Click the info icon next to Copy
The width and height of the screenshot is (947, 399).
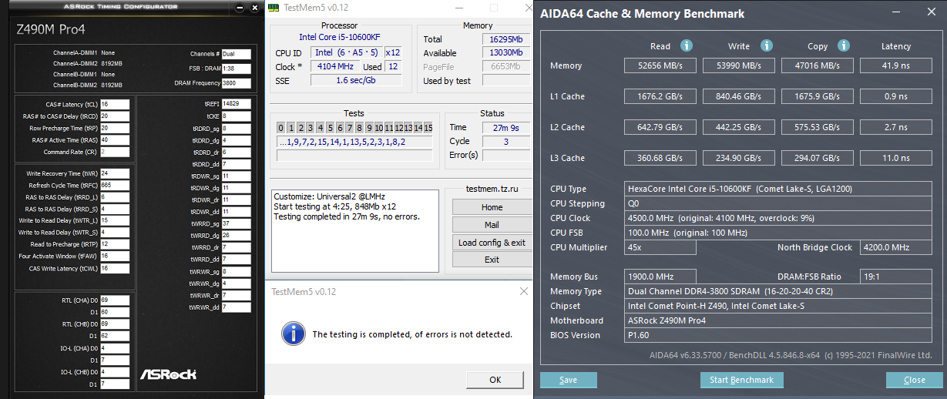[844, 46]
